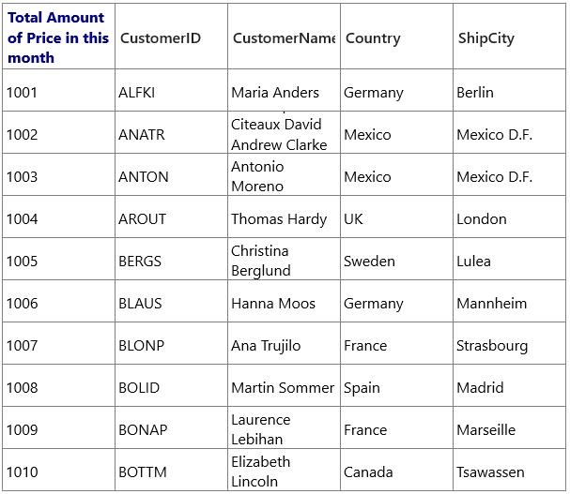The image size is (570, 494).
Task: Select the Canada country cell
Action: (396, 470)
